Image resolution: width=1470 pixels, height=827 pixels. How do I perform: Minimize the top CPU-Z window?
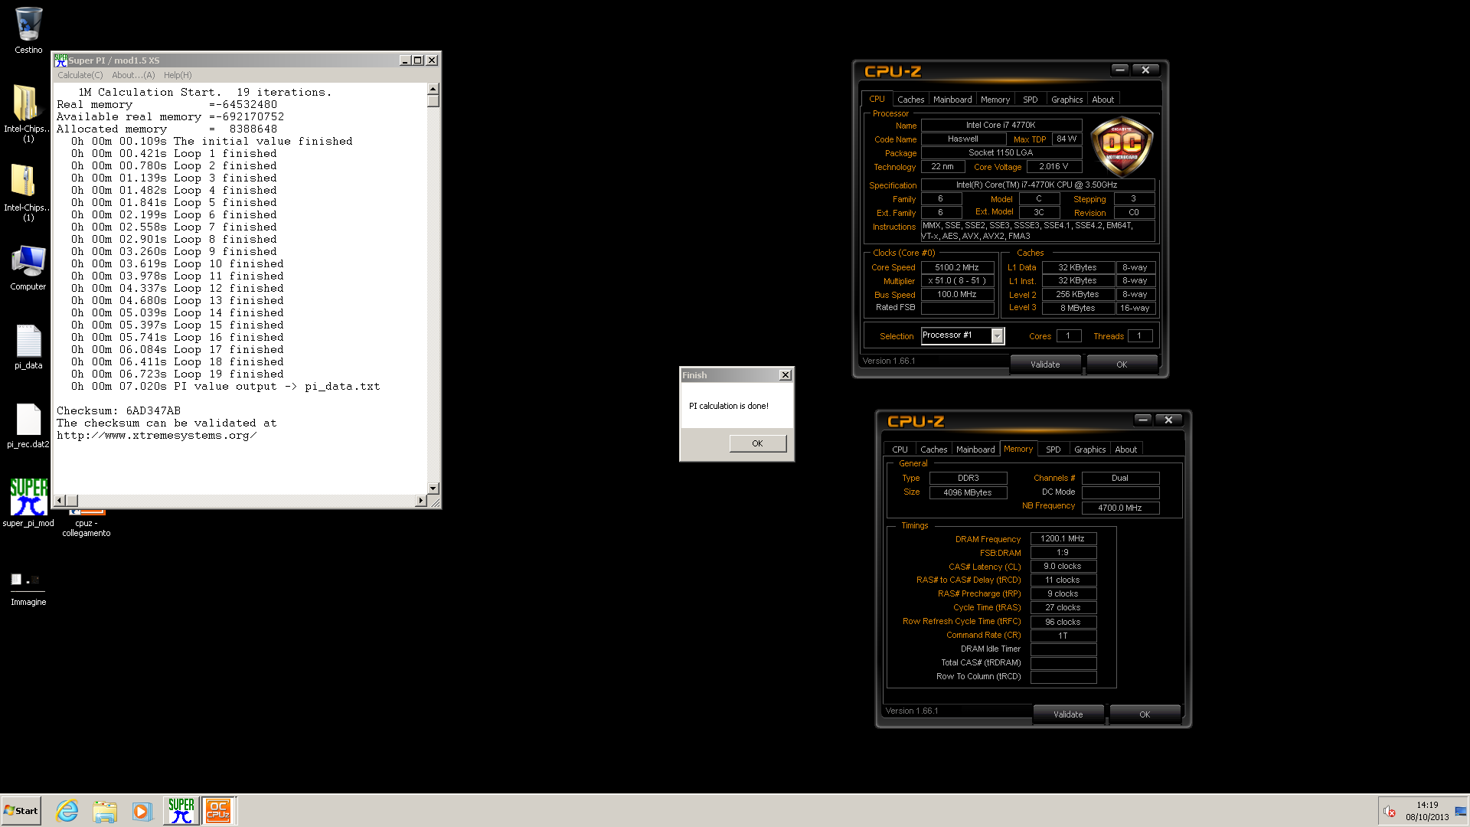(x=1120, y=70)
